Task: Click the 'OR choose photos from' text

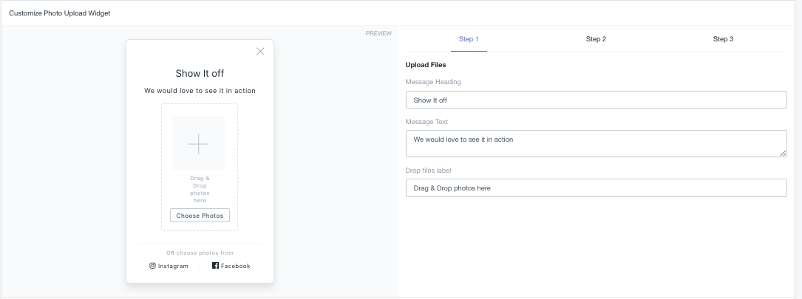Action: 200,253
